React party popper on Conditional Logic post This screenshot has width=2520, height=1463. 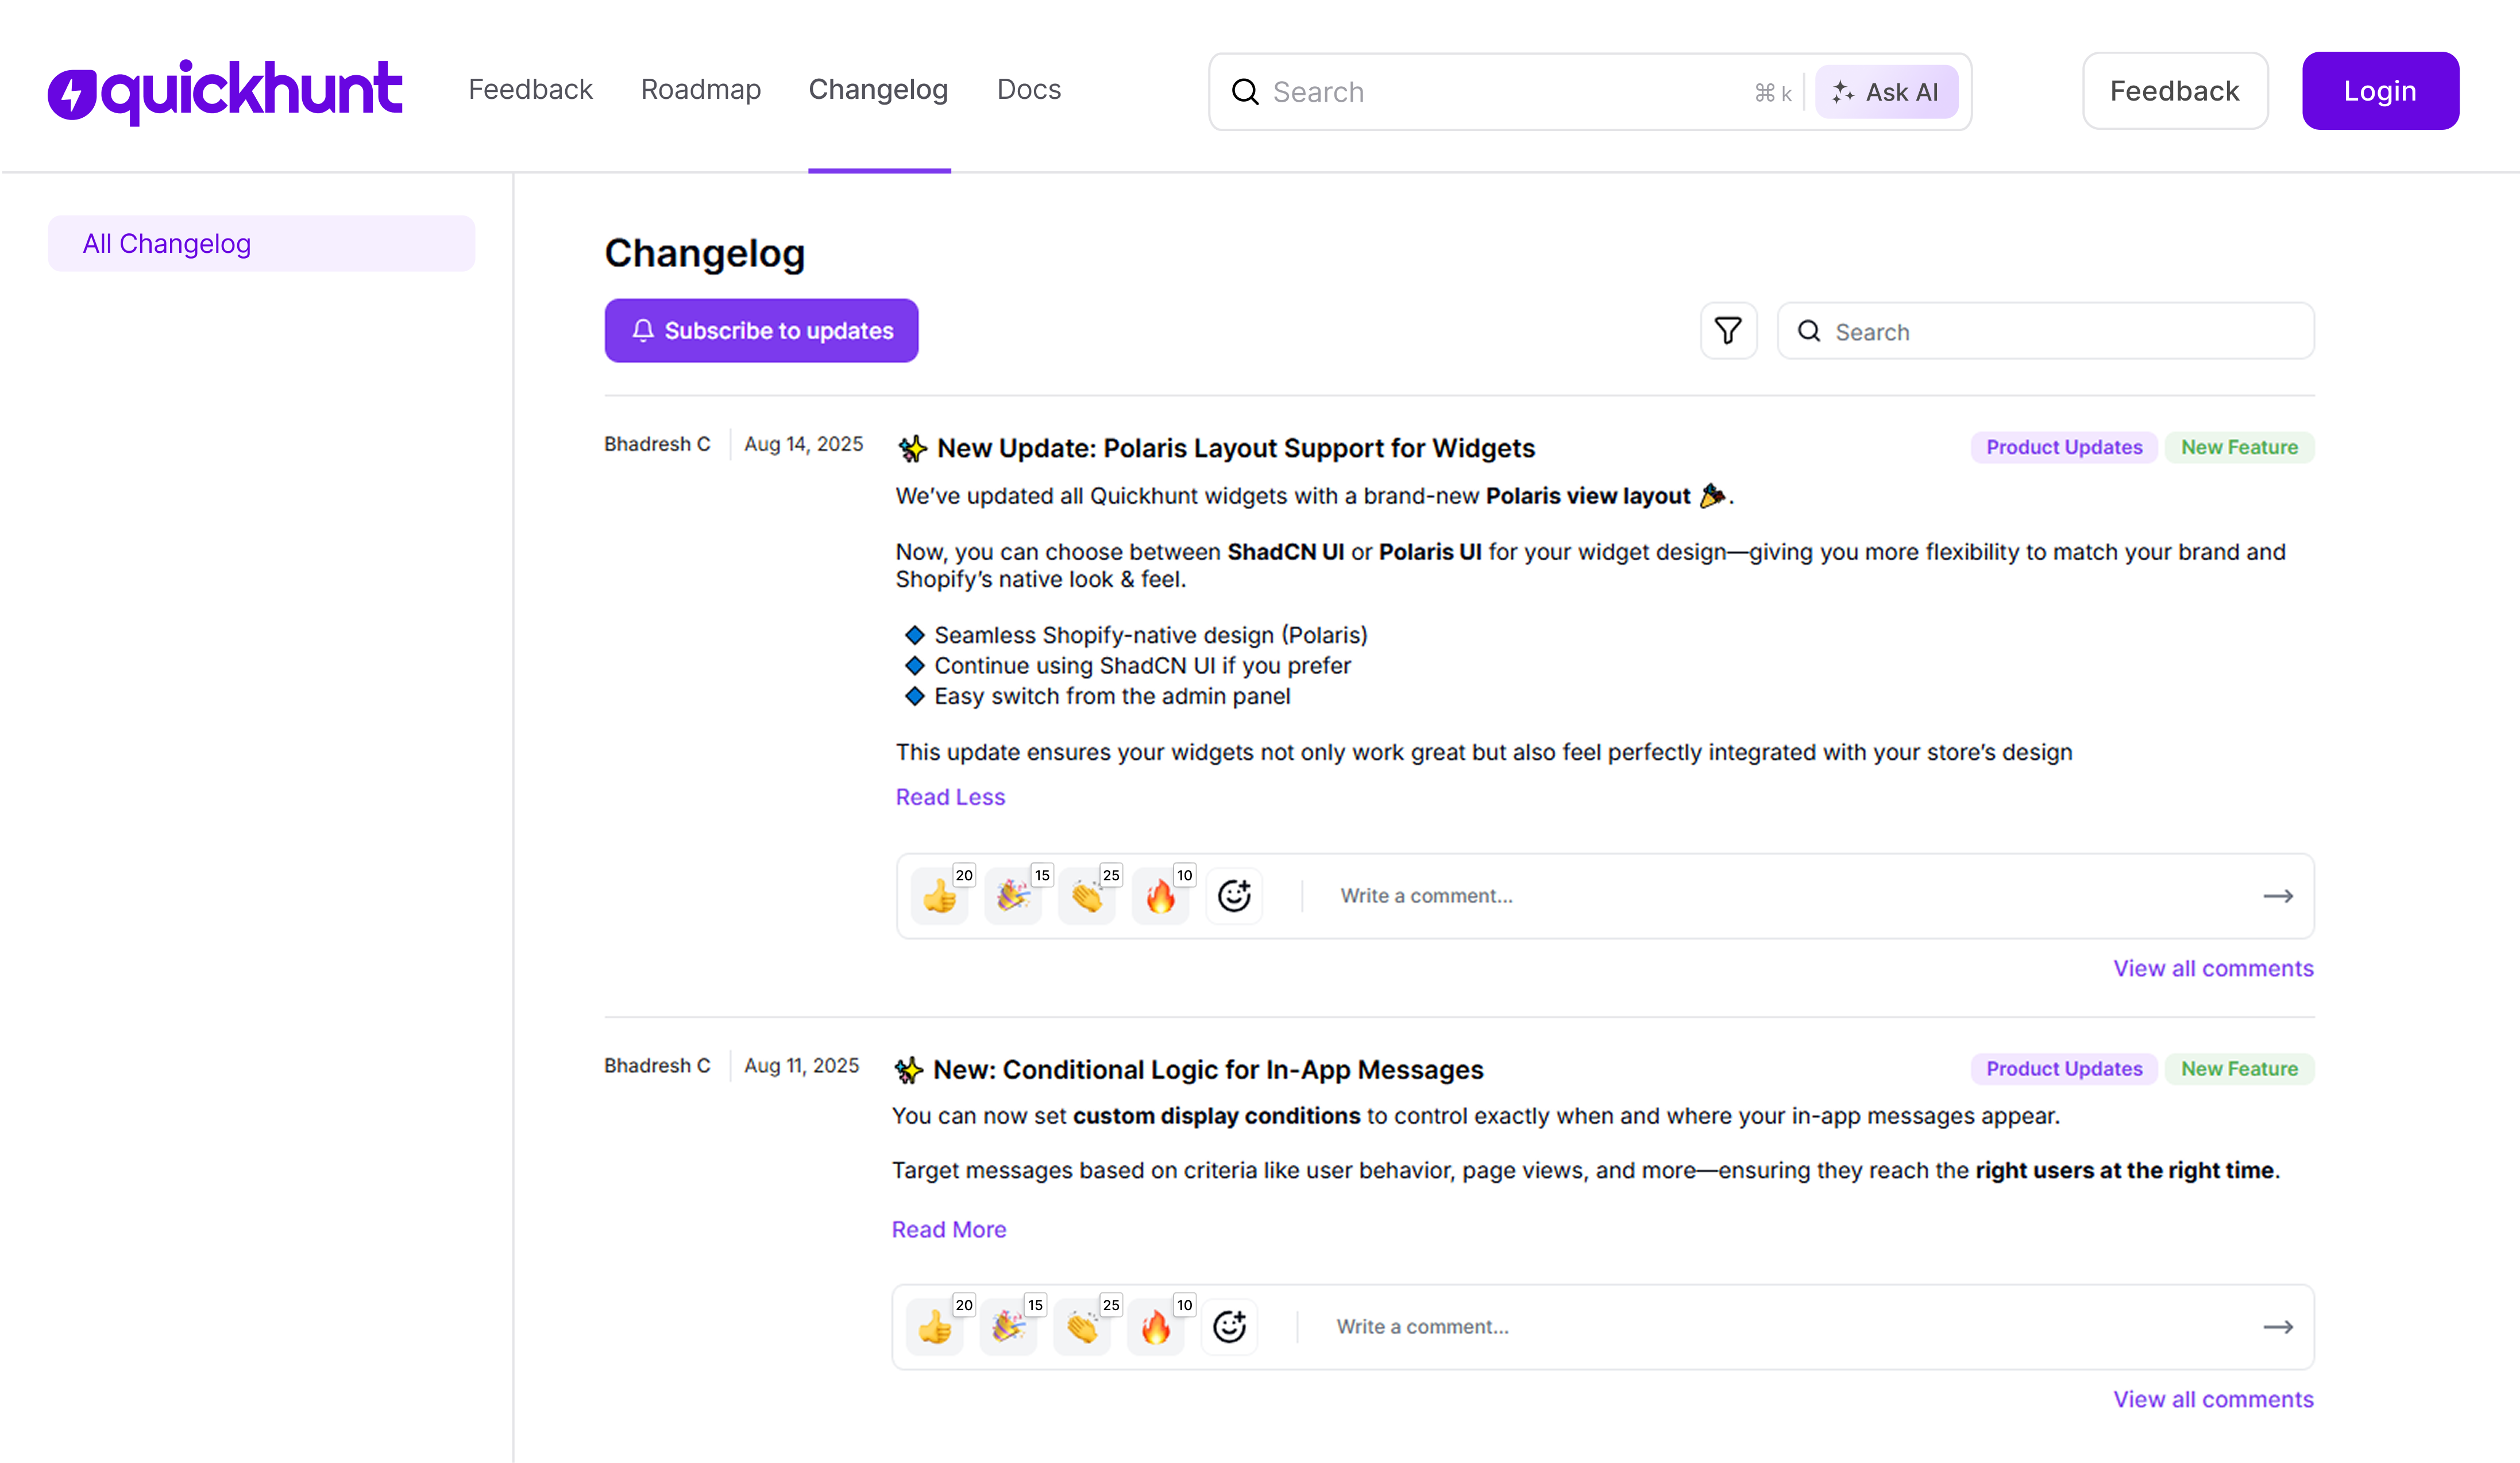[x=1009, y=1327]
